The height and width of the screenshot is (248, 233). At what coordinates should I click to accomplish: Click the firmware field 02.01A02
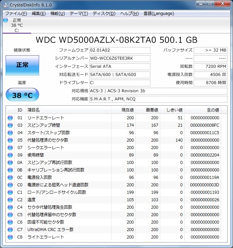[120, 50]
